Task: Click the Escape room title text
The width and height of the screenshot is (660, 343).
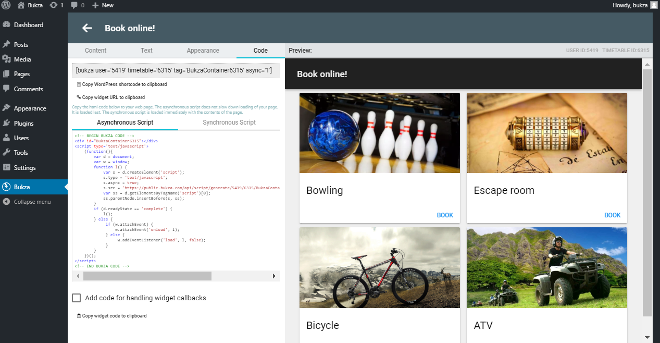Action: tap(504, 191)
